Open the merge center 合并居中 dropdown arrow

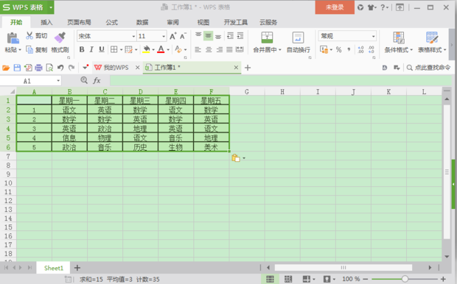point(280,50)
